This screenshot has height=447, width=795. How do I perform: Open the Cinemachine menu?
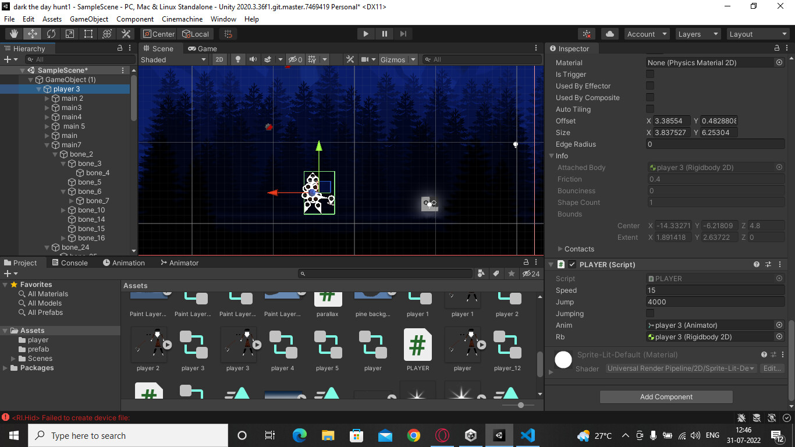(182, 19)
